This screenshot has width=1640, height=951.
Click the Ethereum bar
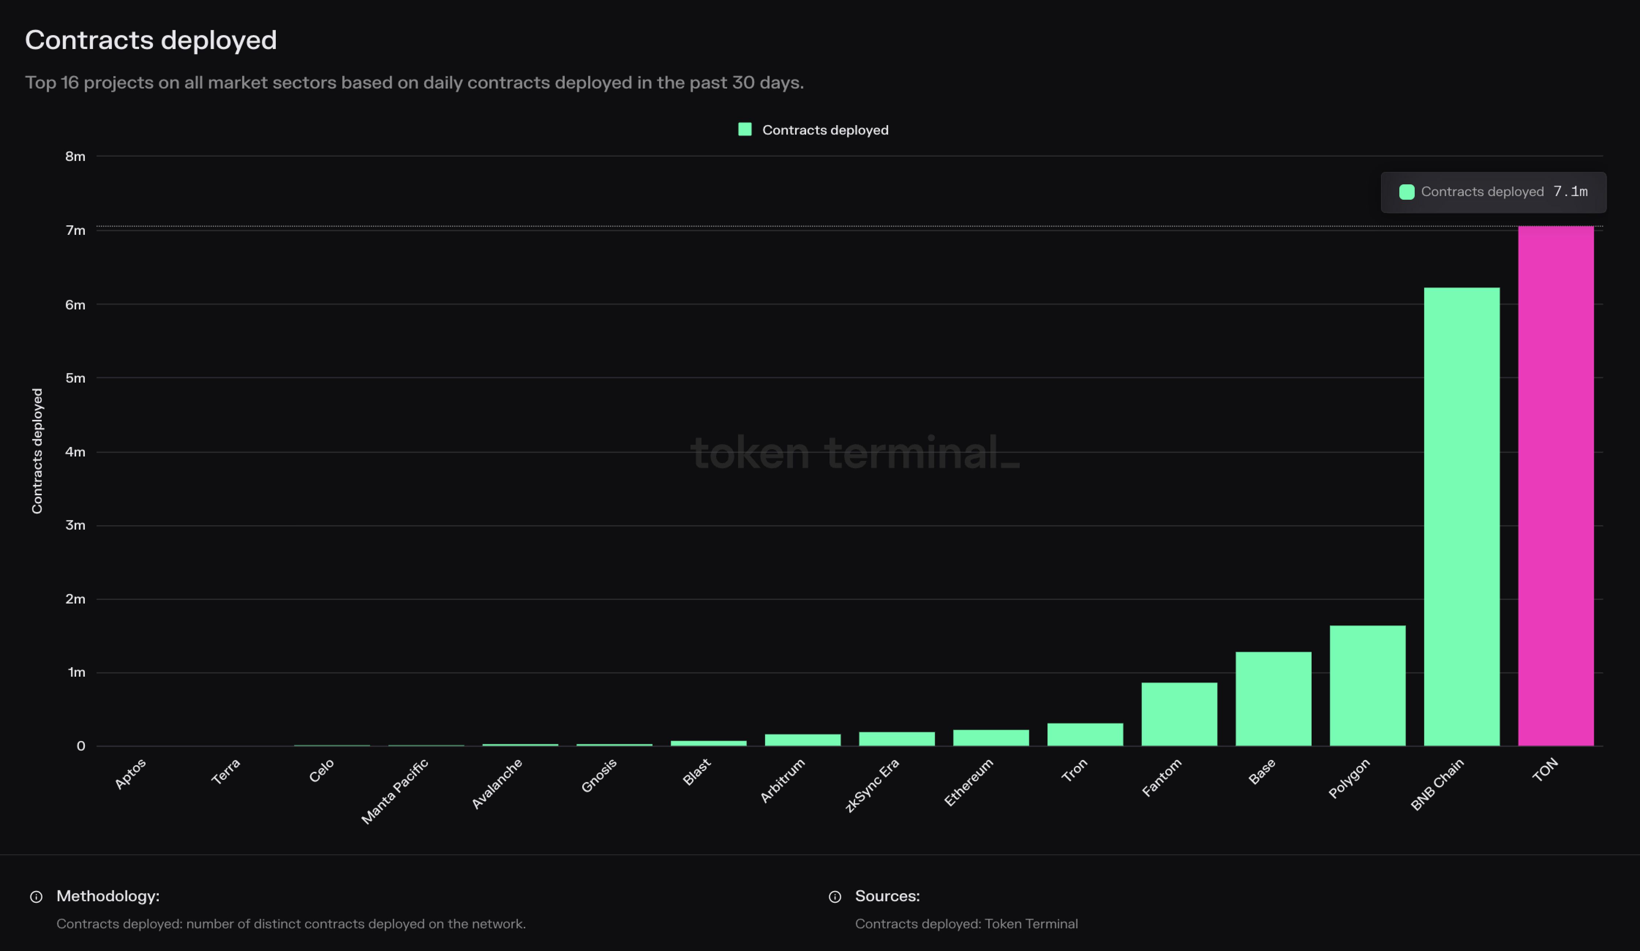click(990, 737)
